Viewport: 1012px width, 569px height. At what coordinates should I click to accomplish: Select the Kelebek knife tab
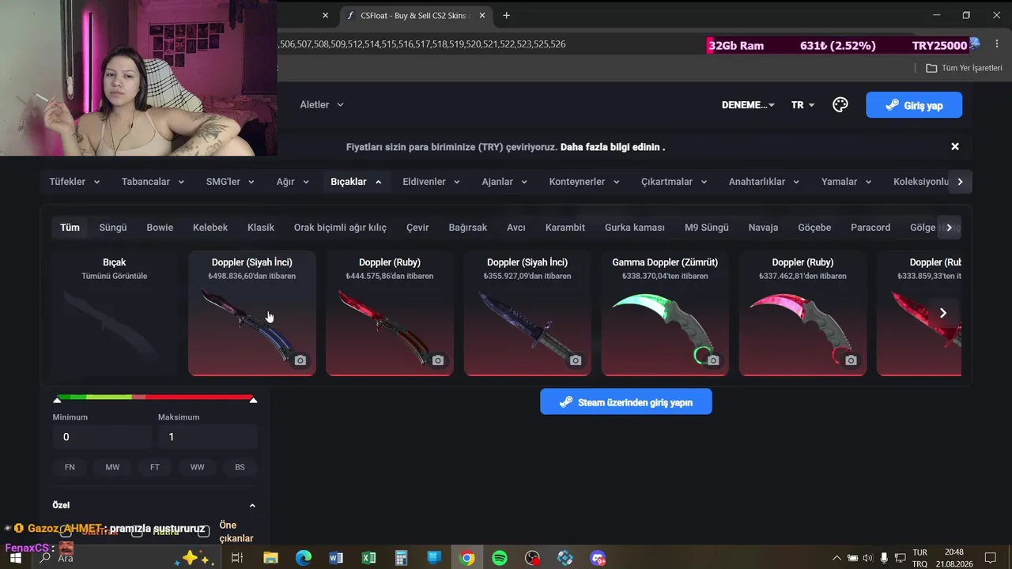click(x=210, y=228)
